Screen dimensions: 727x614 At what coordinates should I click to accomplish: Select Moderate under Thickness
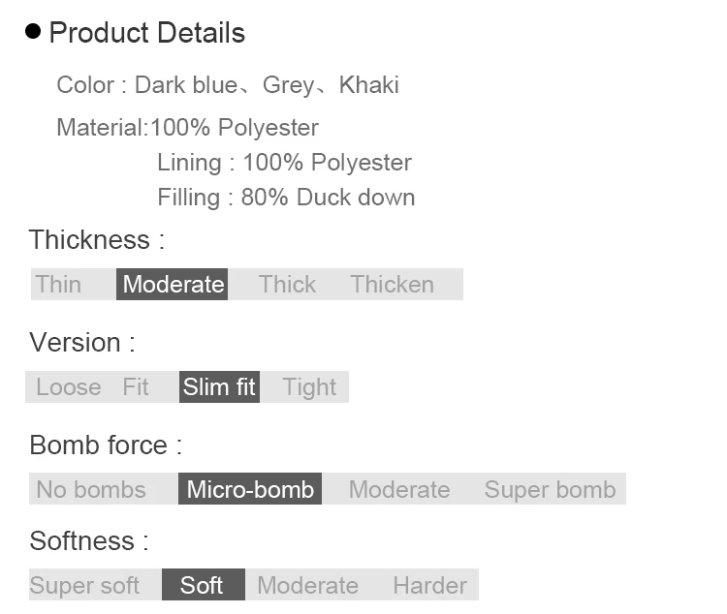click(x=172, y=284)
